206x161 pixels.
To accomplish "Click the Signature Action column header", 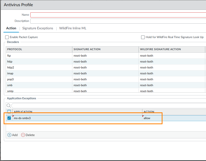I will coord(105,49).
